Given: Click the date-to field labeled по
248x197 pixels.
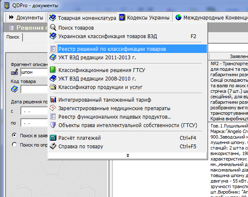Looking at the screenshot, I should (34, 123).
